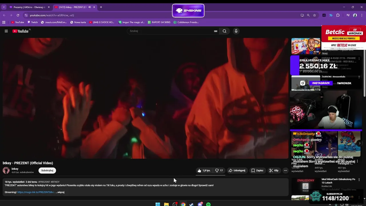Save the video with Zapisz
366x206 pixels.
click(257, 171)
